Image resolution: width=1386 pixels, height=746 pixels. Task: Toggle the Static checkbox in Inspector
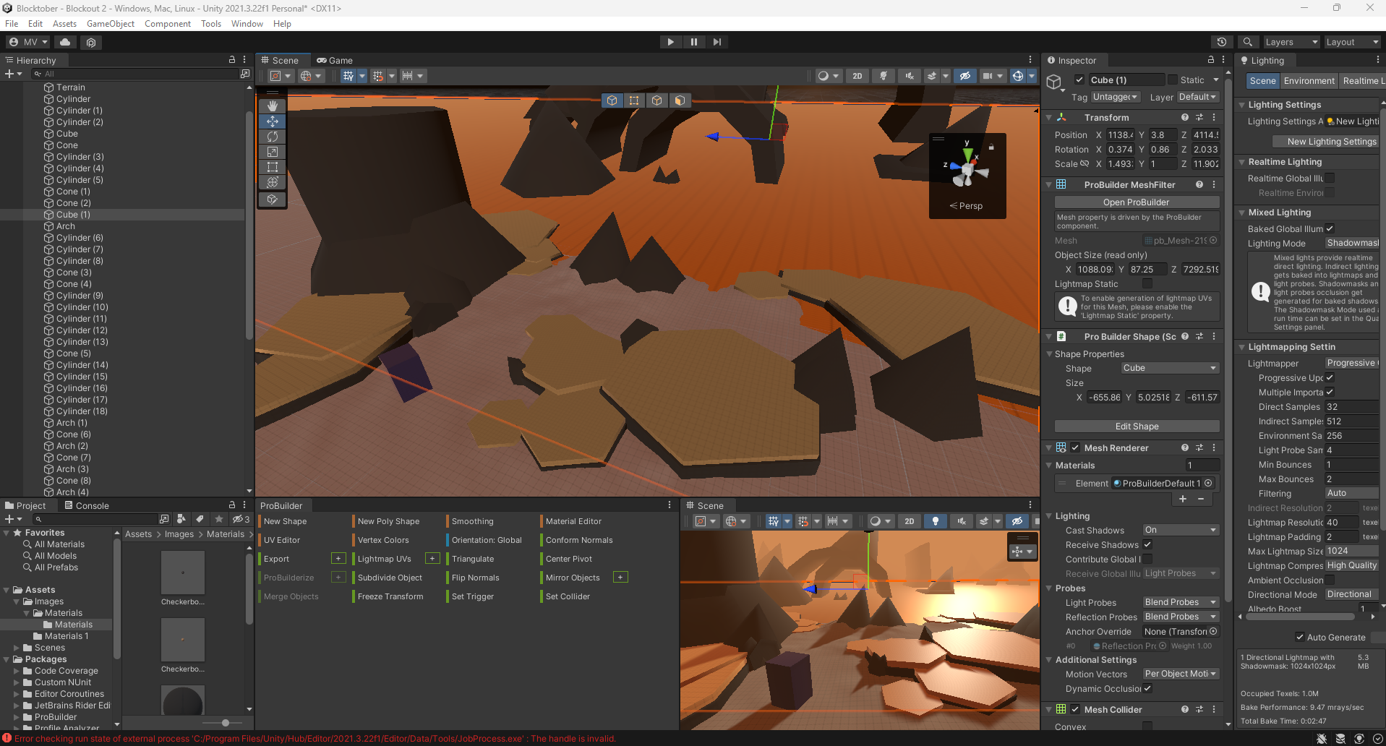(x=1173, y=80)
